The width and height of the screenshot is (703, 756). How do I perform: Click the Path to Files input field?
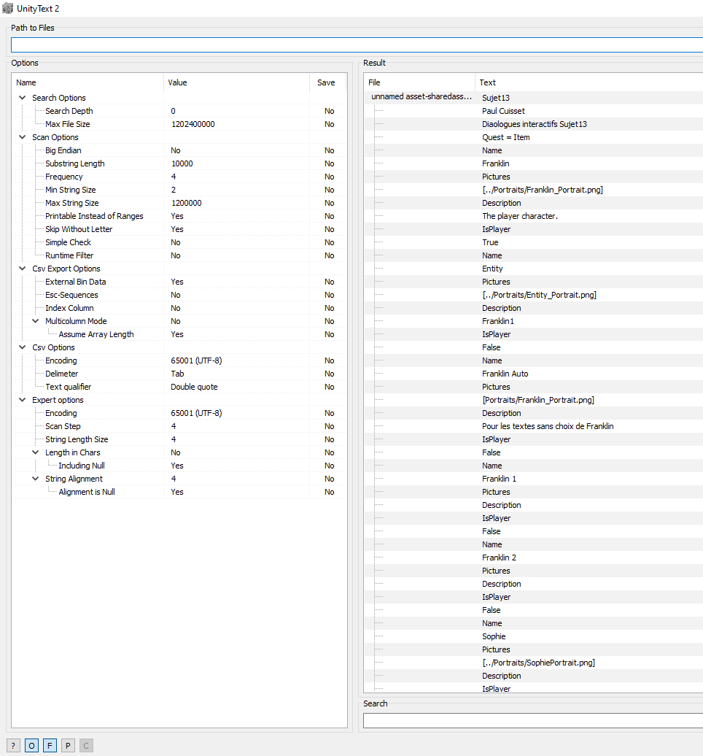click(357, 45)
